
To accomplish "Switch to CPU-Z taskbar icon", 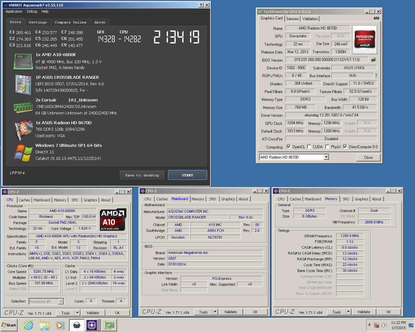I will point(92,325).
